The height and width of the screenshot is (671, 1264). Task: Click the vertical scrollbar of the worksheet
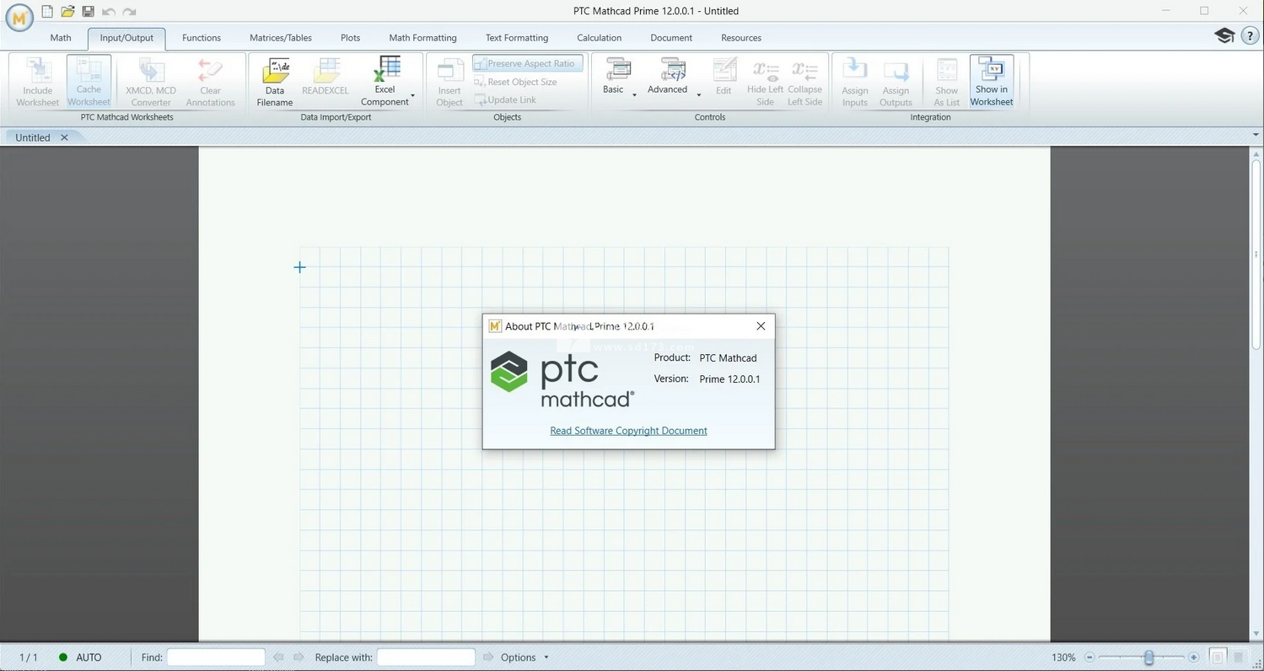tap(1256, 255)
